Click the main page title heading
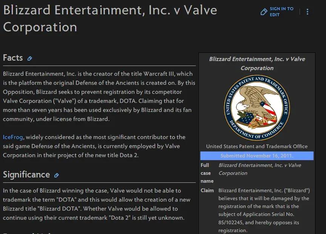The height and width of the screenshot is (234, 326). click(110, 18)
